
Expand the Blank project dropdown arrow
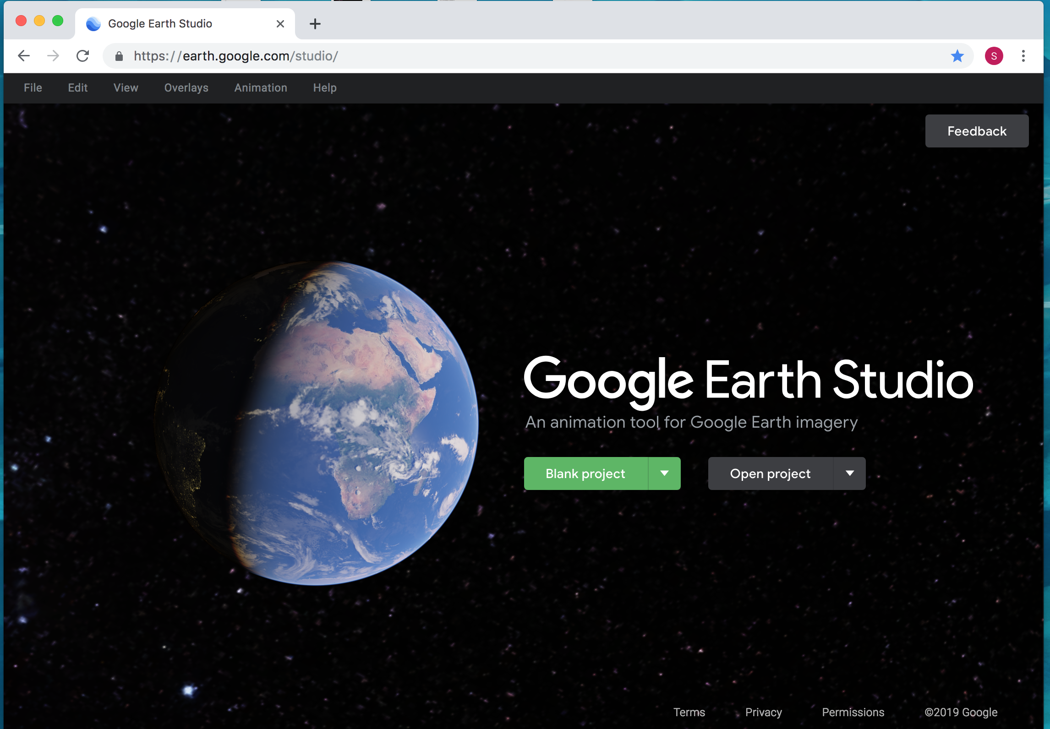pyautogui.click(x=664, y=473)
